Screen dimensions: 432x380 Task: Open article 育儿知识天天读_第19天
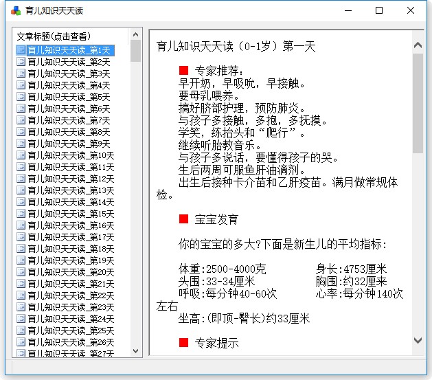coord(71,260)
